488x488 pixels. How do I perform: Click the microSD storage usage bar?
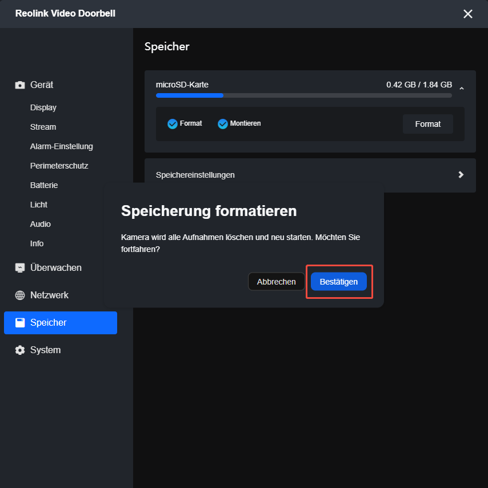(x=304, y=95)
